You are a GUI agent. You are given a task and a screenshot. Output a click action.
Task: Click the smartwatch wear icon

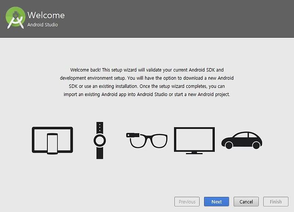(x=100, y=140)
